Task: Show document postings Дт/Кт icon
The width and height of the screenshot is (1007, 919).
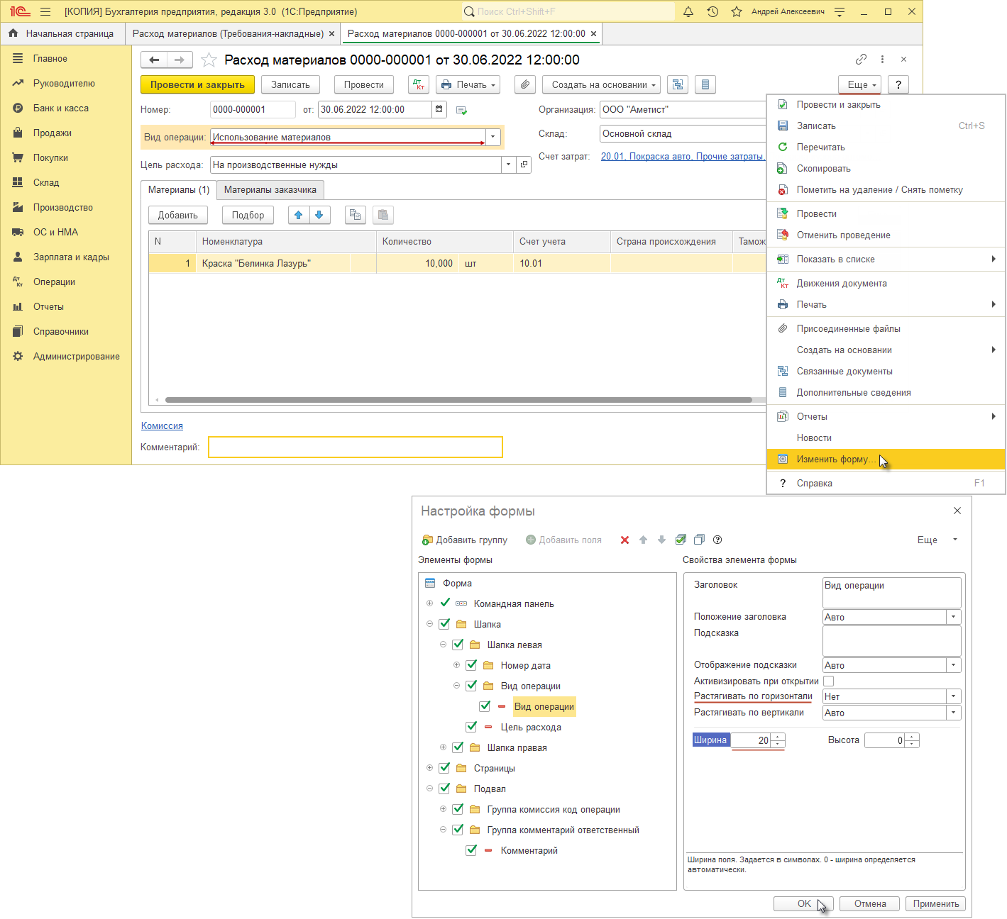Action: coord(419,84)
